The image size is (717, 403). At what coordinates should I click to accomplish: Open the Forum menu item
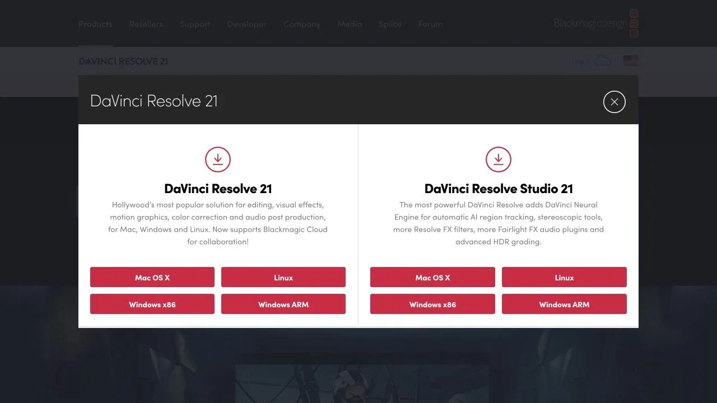pyautogui.click(x=430, y=24)
